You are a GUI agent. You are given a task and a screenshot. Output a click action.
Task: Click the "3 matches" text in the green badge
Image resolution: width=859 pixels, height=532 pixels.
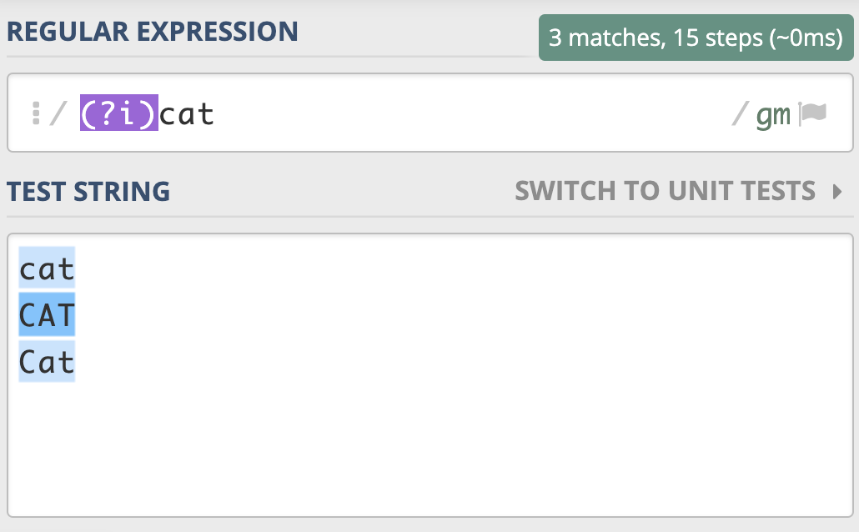click(600, 38)
